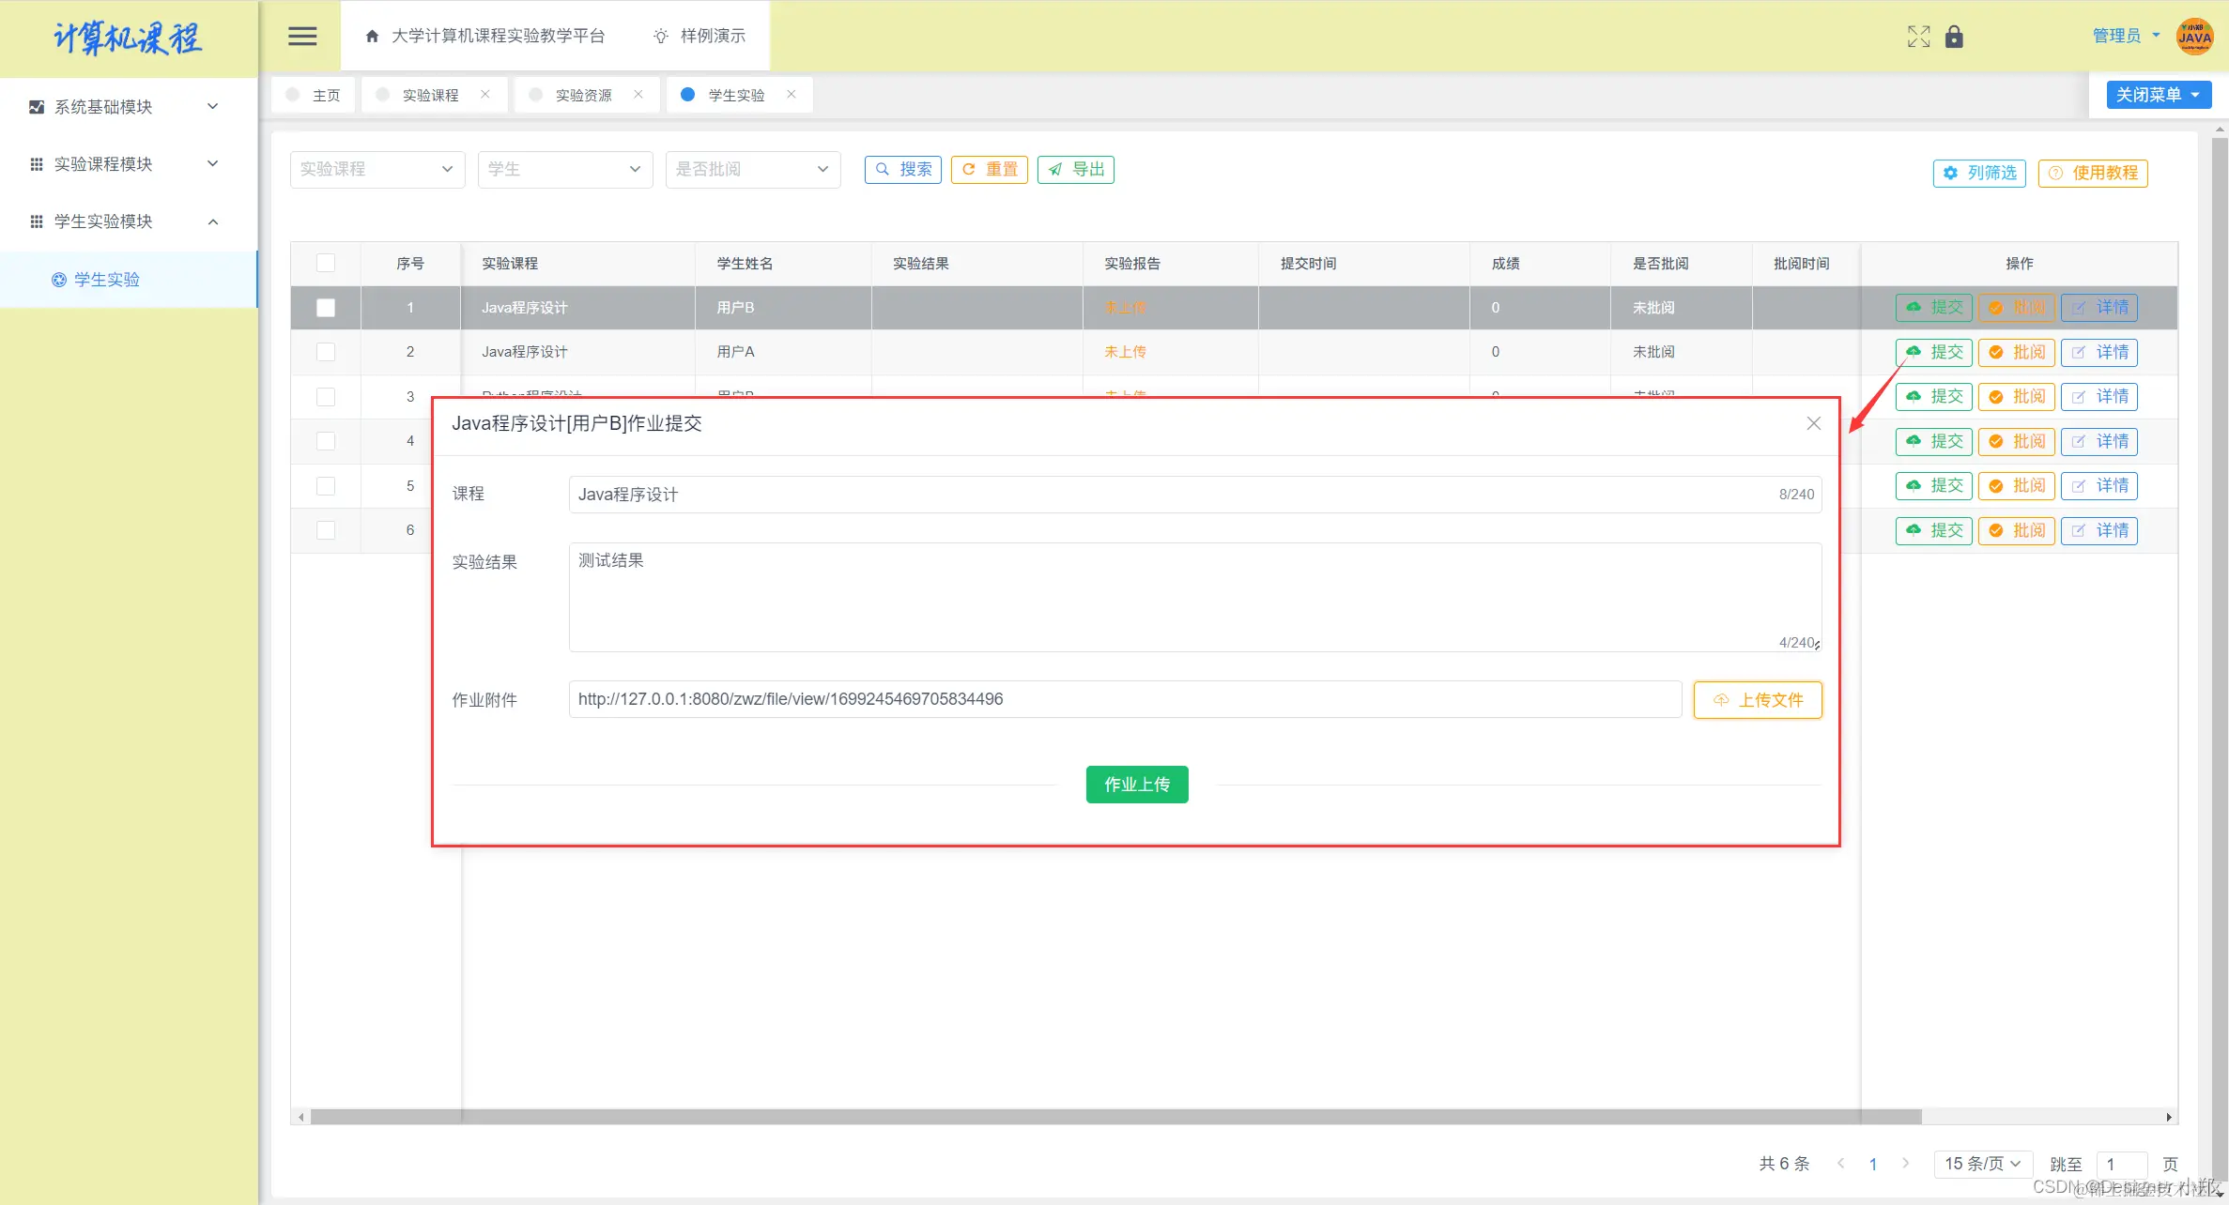Close the 作业提交 dialog with X
This screenshot has height=1205, width=2229.
tap(1813, 423)
